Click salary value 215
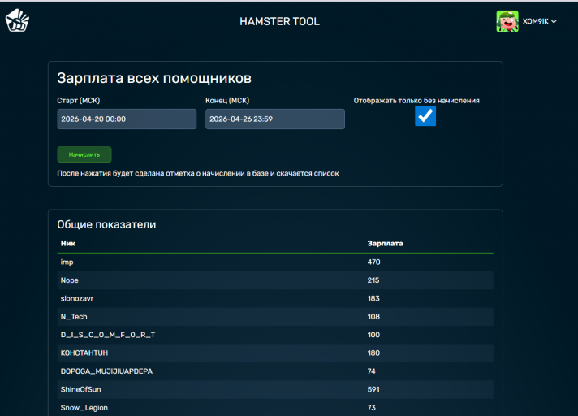The width and height of the screenshot is (578, 416). pyautogui.click(x=373, y=280)
